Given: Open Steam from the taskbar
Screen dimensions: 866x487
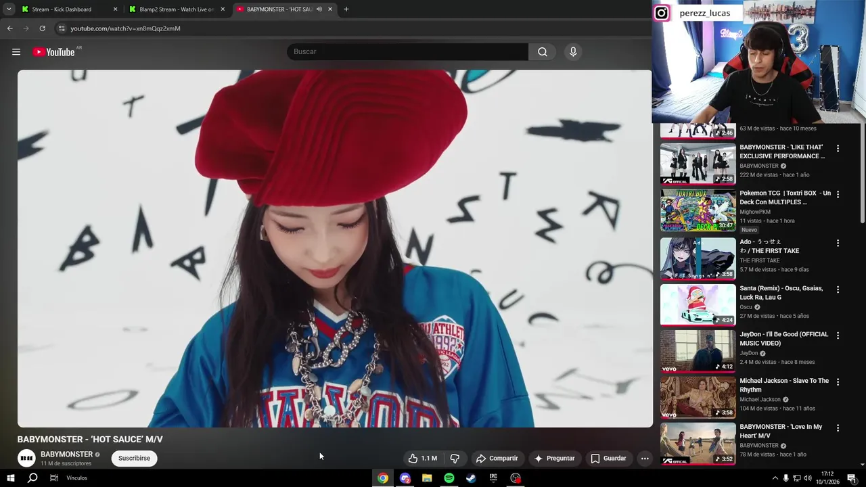Looking at the screenshot, I should [x=471, y=478].
